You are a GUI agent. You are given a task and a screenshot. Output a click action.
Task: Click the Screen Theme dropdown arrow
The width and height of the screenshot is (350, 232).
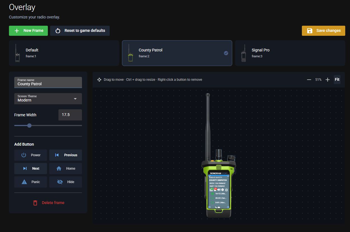point(75,99)
